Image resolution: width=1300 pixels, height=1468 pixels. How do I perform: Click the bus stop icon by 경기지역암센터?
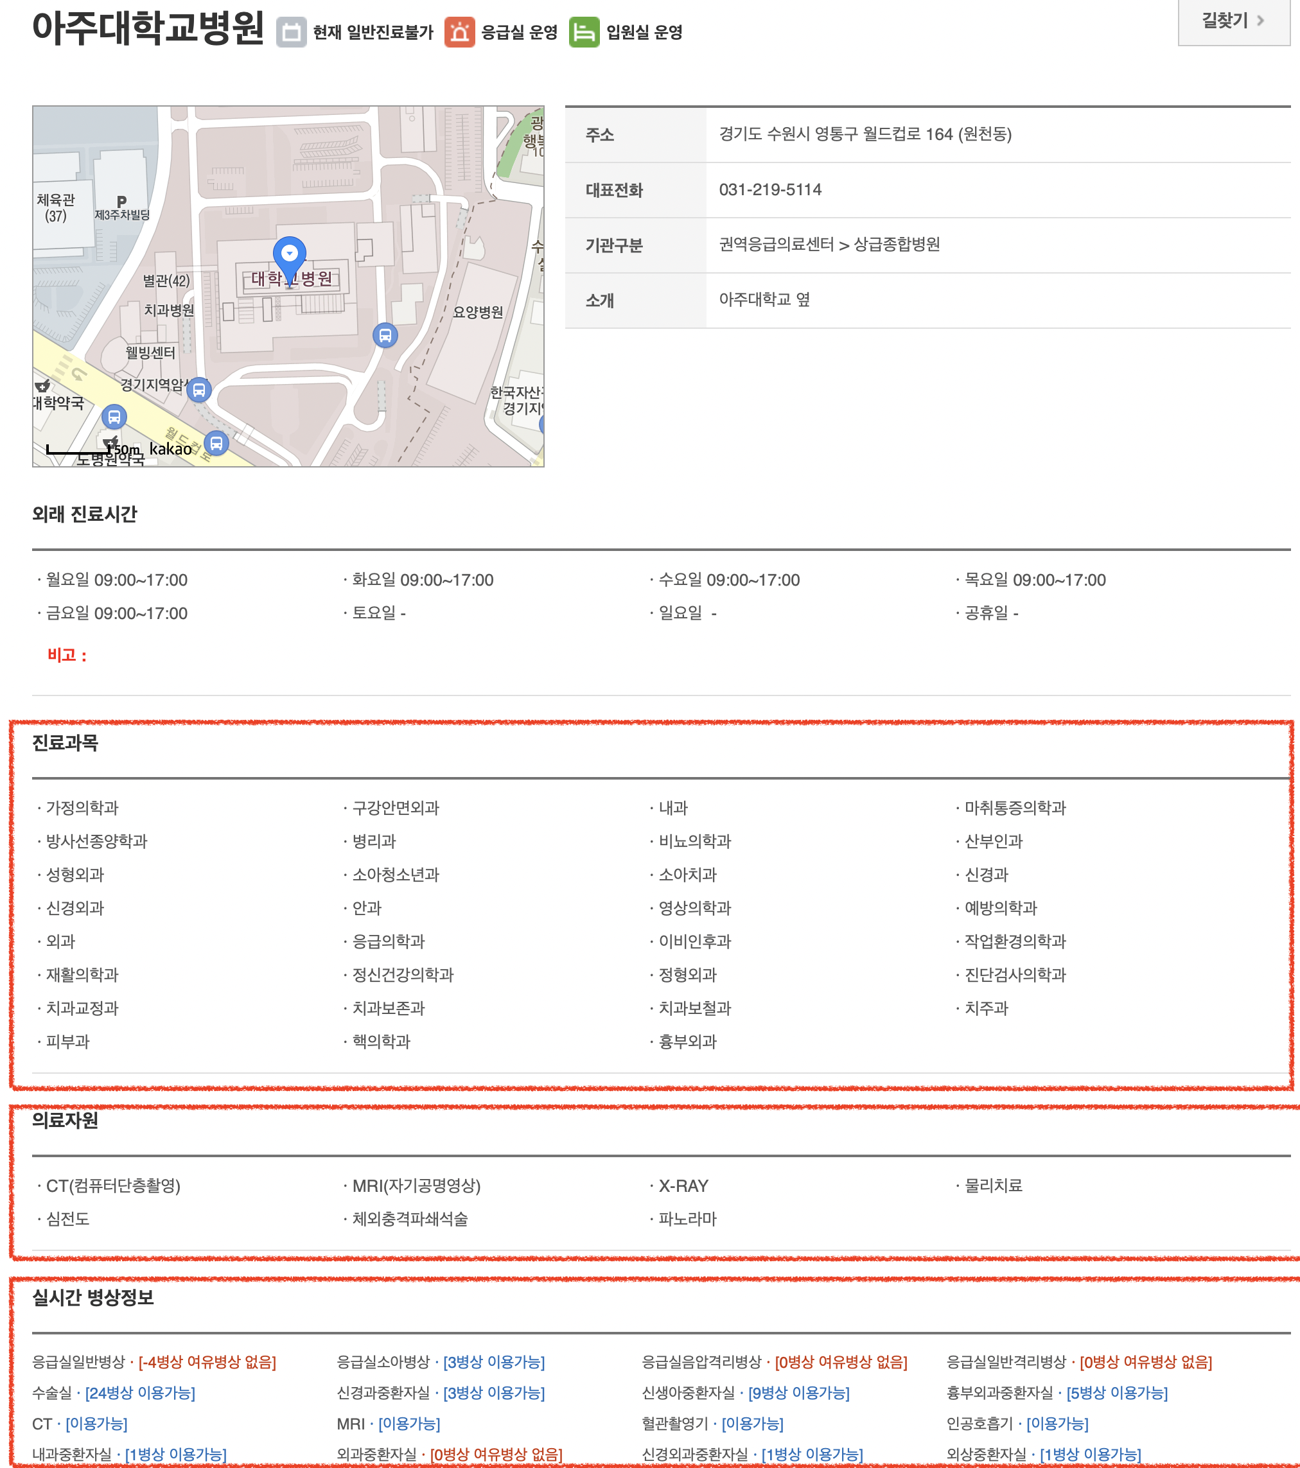point(199,390)
